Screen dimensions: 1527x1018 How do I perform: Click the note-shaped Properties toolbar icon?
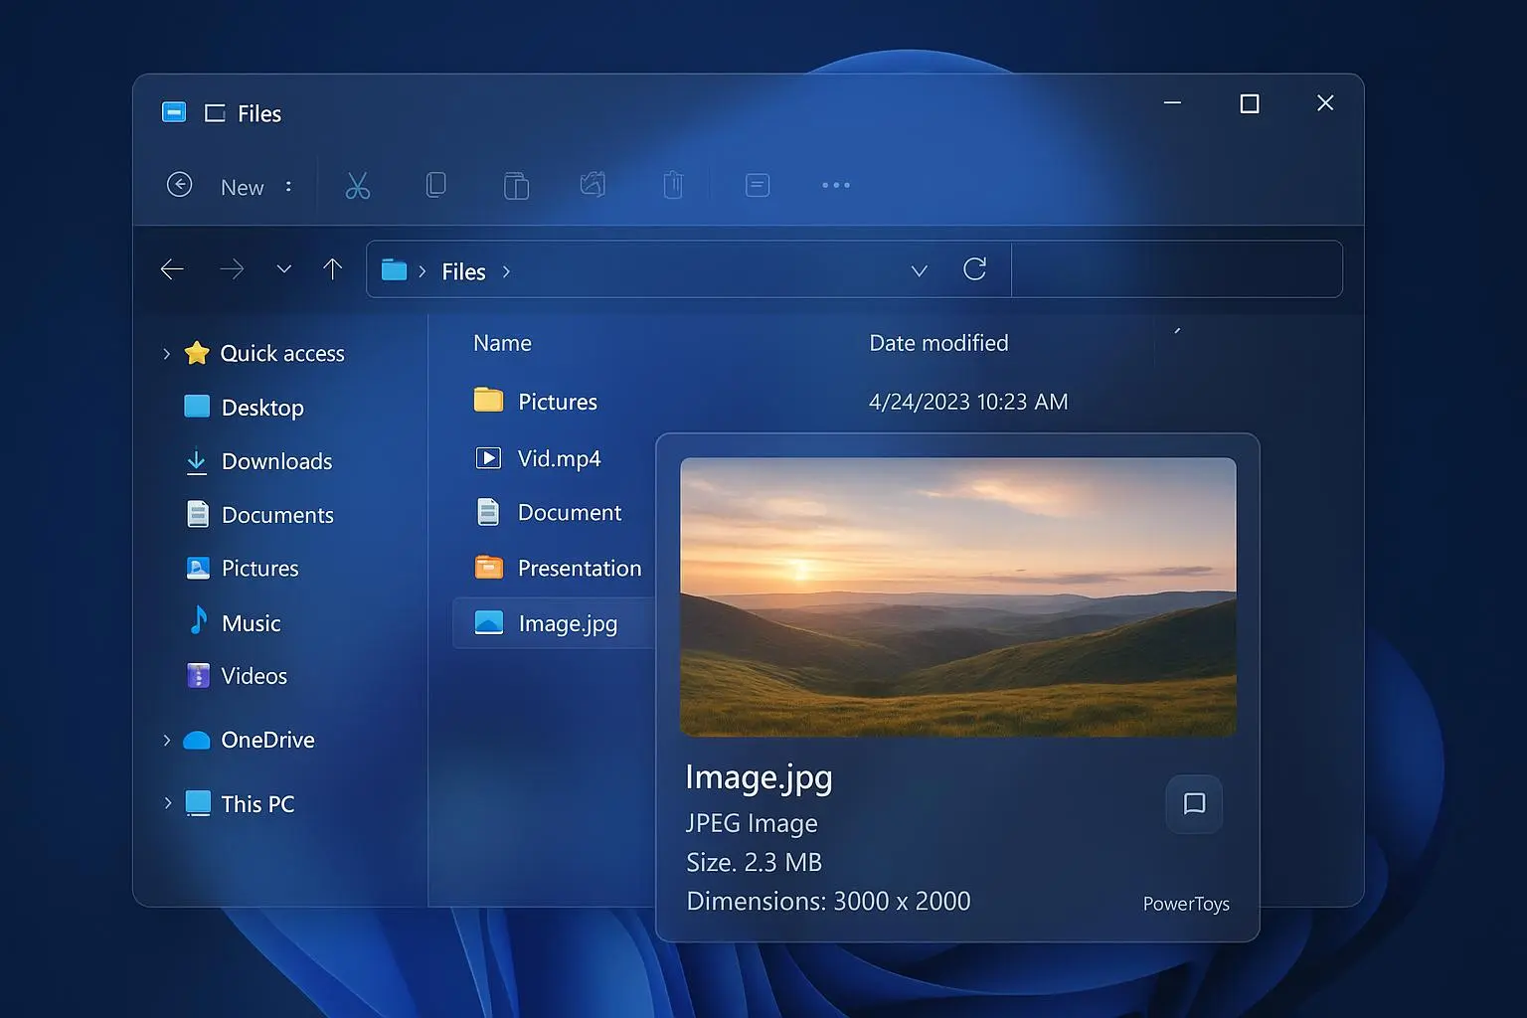click(x=758, y=185)
